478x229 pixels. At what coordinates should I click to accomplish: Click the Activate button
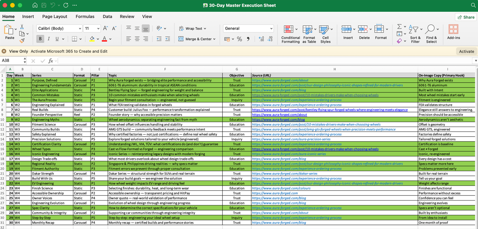466,51
